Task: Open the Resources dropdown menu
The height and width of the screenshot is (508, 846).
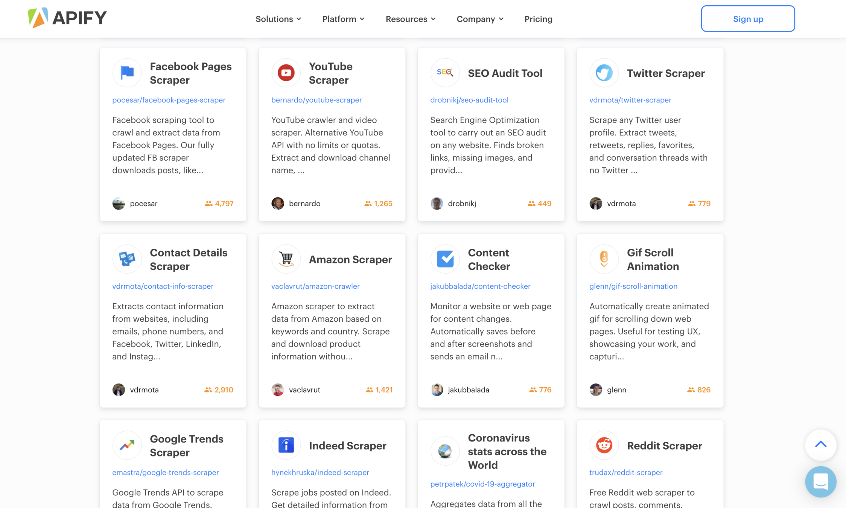Action: click(410, 19)
